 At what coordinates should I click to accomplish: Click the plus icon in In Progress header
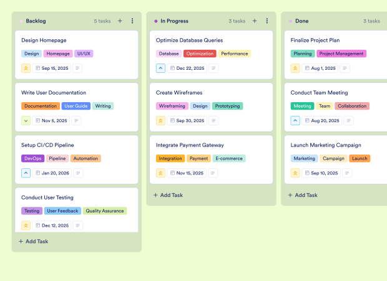coord(255,21)
